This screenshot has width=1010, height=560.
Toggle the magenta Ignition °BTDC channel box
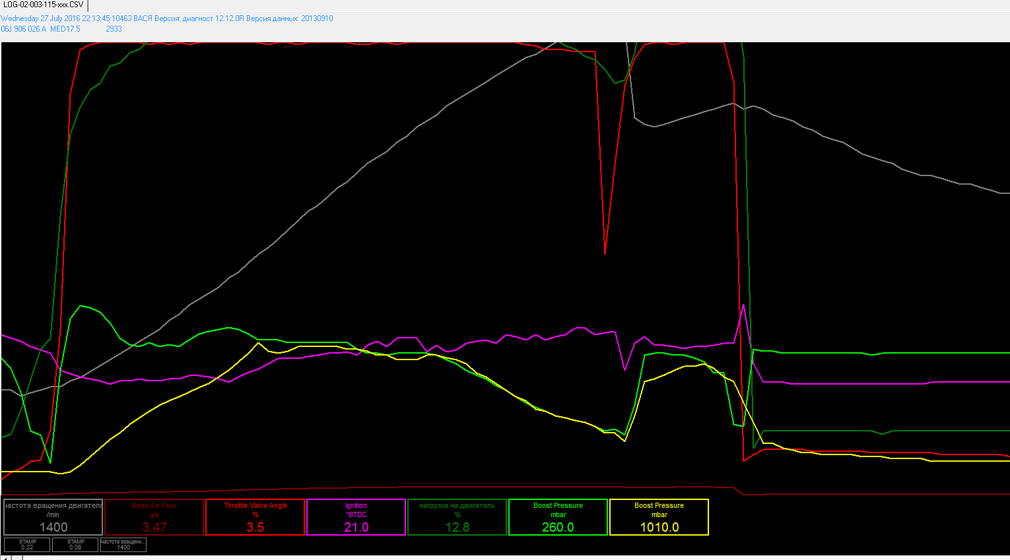[x=356, y=517]
